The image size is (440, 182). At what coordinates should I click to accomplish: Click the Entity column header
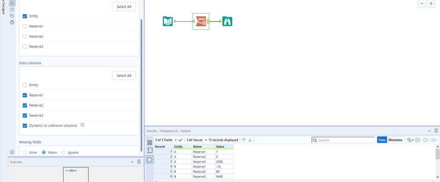[x=183, y=146]
